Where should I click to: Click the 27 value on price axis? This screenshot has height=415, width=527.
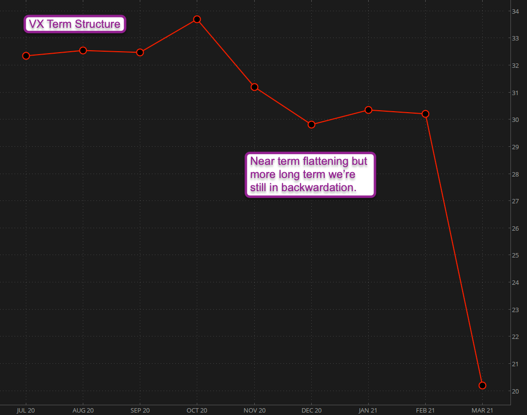(x=515, y=201)
